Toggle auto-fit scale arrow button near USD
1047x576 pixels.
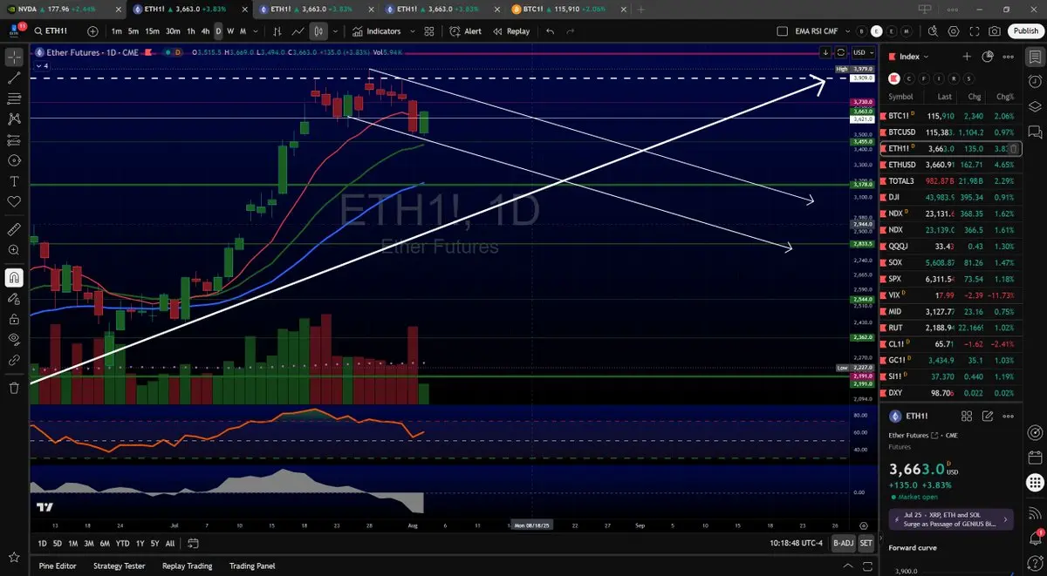(825, 52)
